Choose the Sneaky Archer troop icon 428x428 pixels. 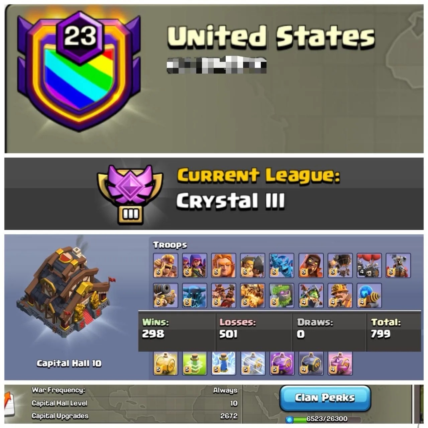pyautogui.click(x=194, y=265)
